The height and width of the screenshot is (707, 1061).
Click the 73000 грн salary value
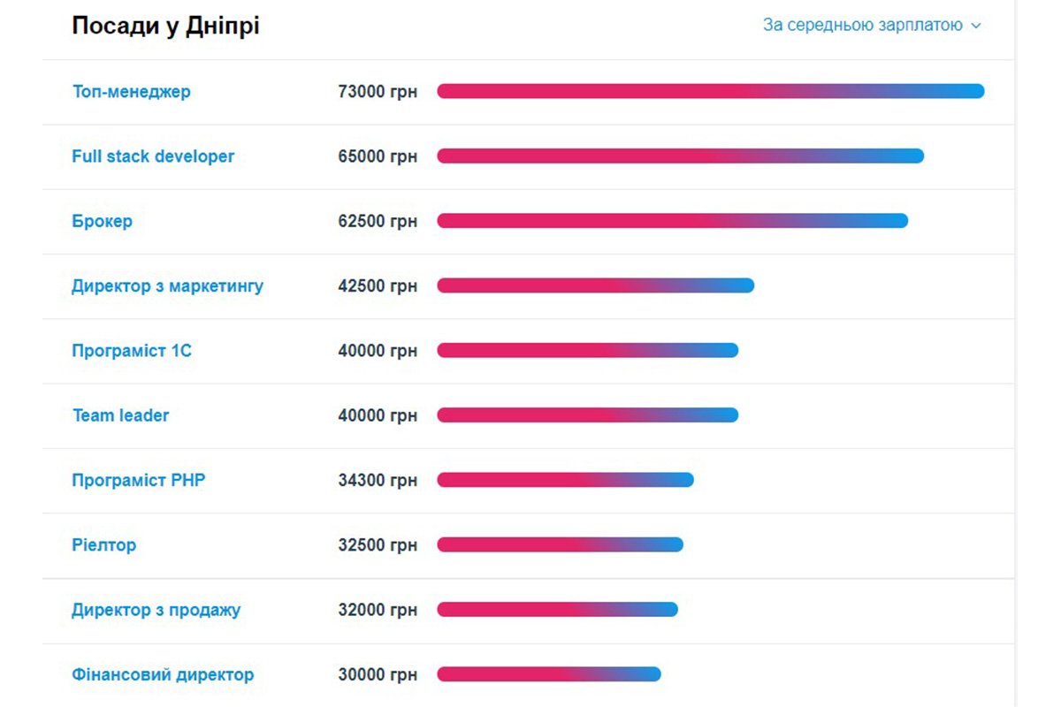pyautogui.click(x=378, y=91)
